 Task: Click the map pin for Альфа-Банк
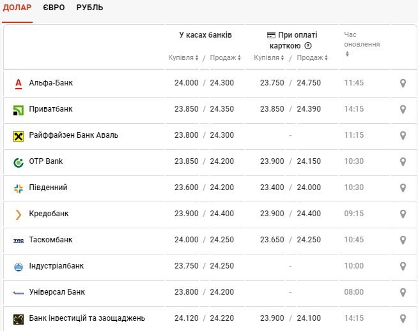click(403, 83)
